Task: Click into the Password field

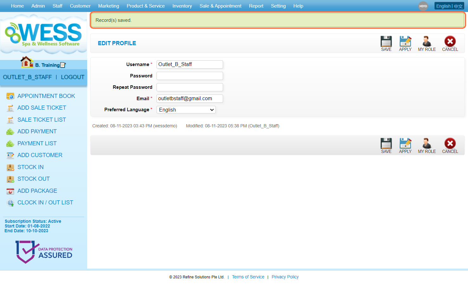Action: [189, 76]
